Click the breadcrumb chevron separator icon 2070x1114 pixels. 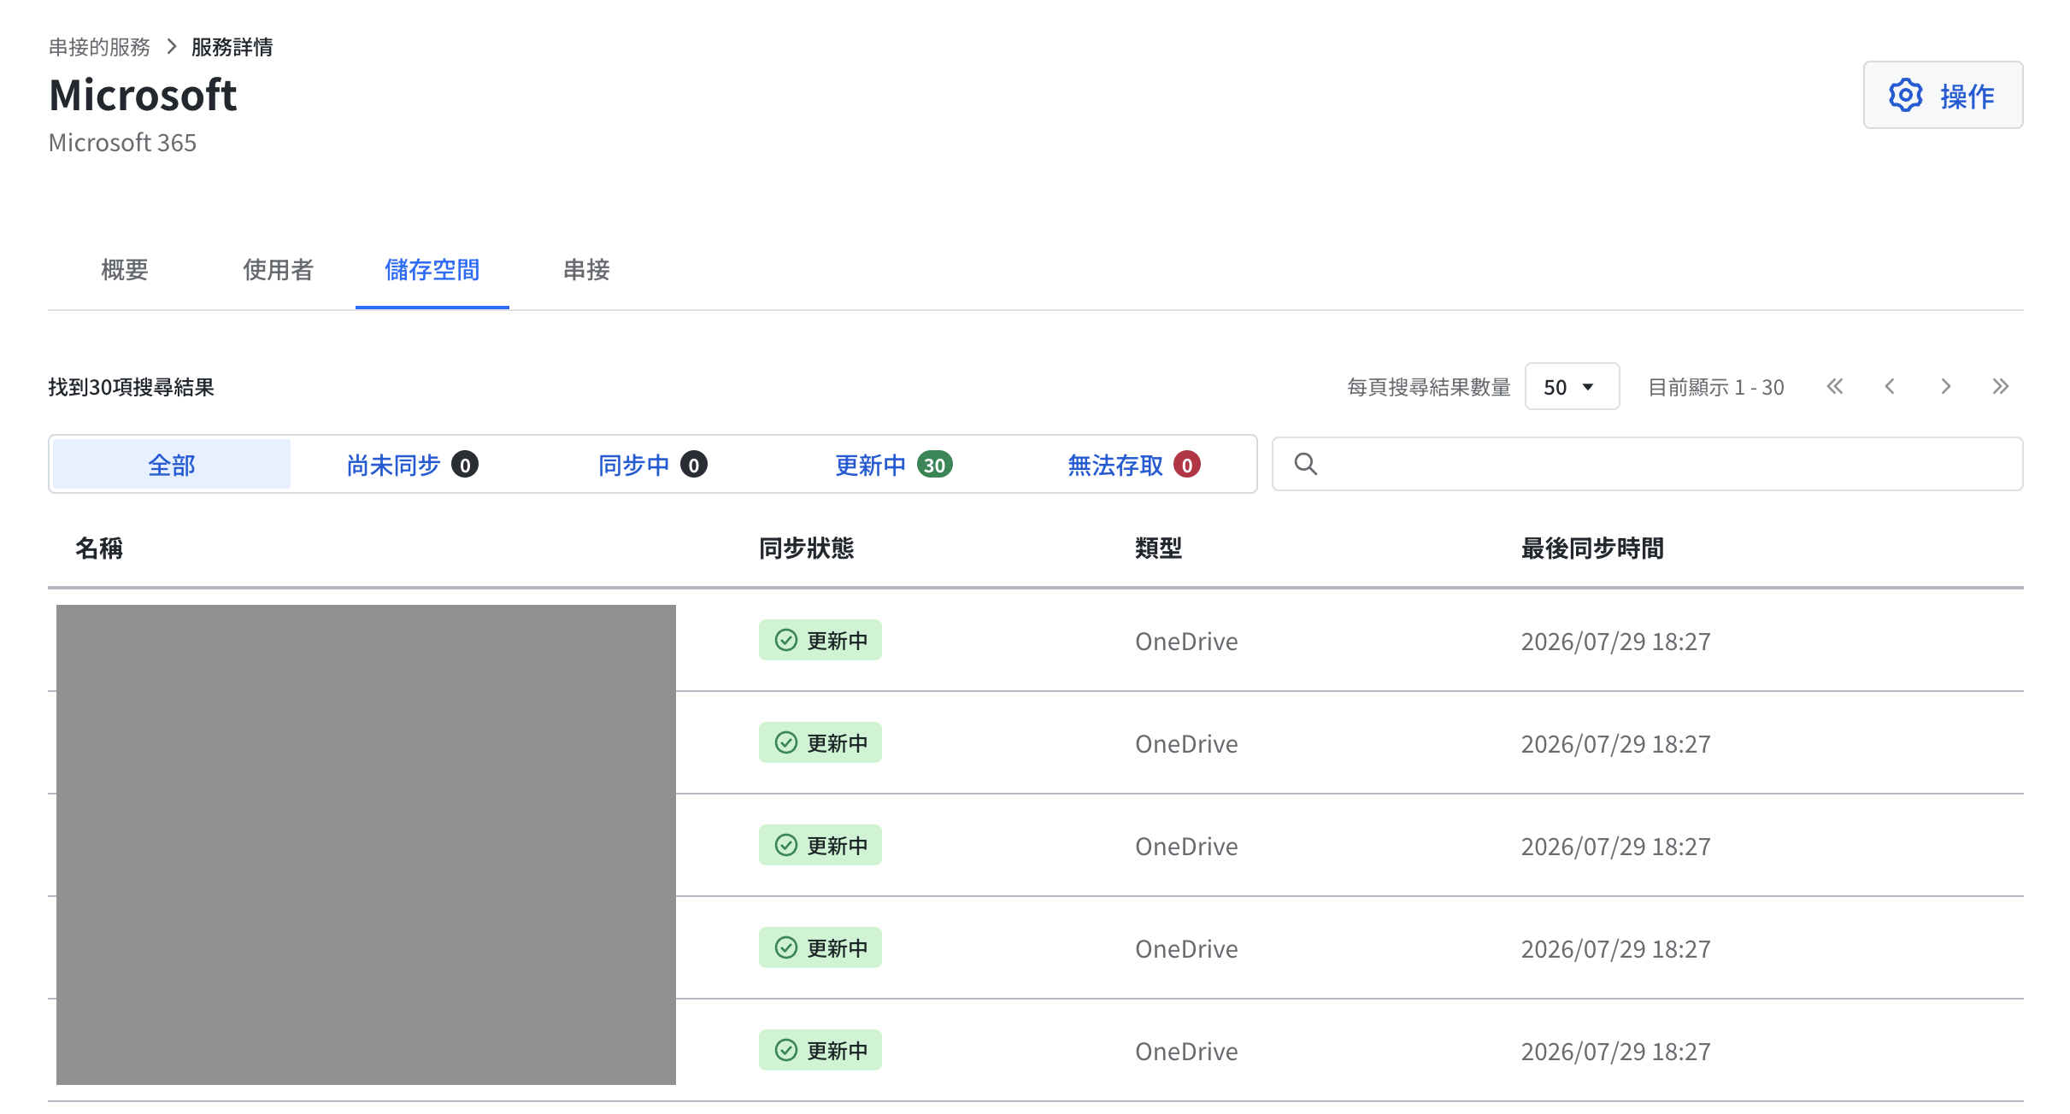pyautogui.click(x=171, y=47)
